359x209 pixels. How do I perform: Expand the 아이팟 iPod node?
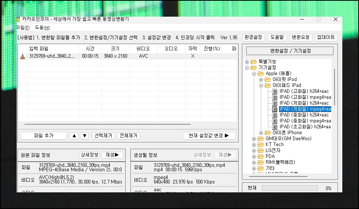point(261,80)
